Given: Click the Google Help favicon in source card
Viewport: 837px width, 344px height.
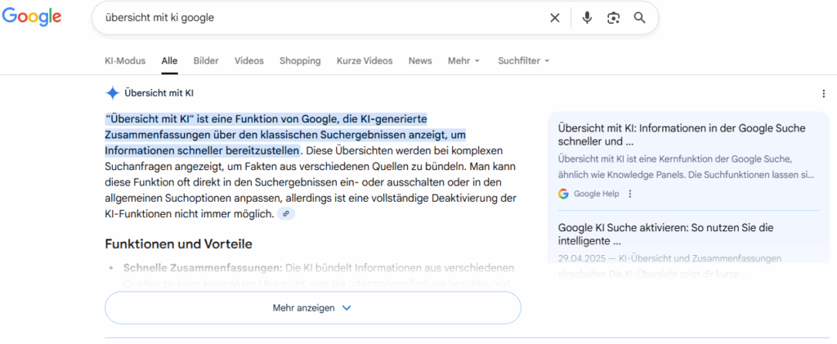Looking at the screenshot, I should 563,194.
